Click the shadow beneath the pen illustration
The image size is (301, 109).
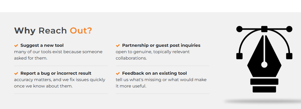[x=262, y=102]
